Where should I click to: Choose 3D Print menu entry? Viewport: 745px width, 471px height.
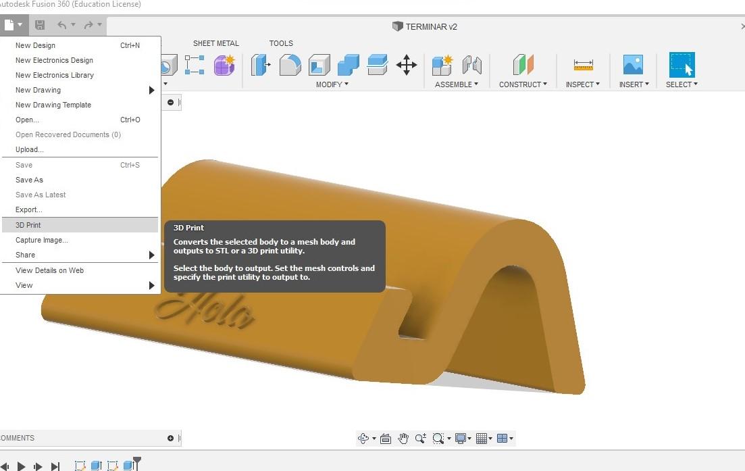(80, 225)
